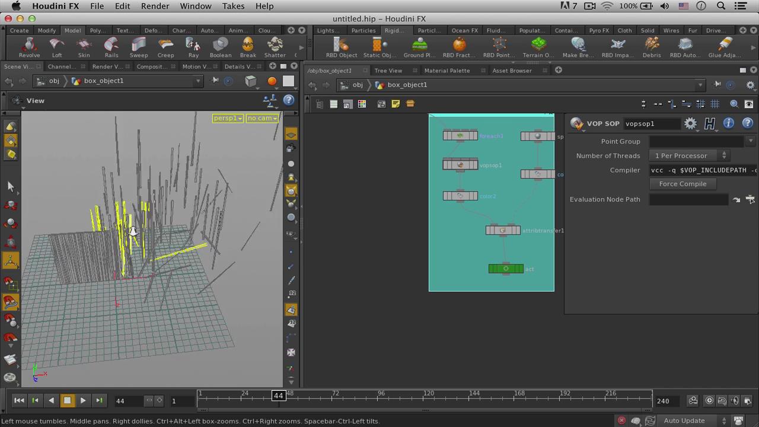Add a Ground Plane from shelf

point(419,47)
